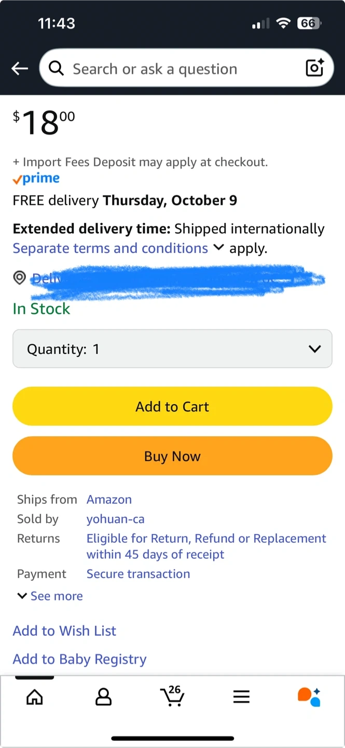
Task: Open the hamburger menu icon
Action: (x=241, y=697)
